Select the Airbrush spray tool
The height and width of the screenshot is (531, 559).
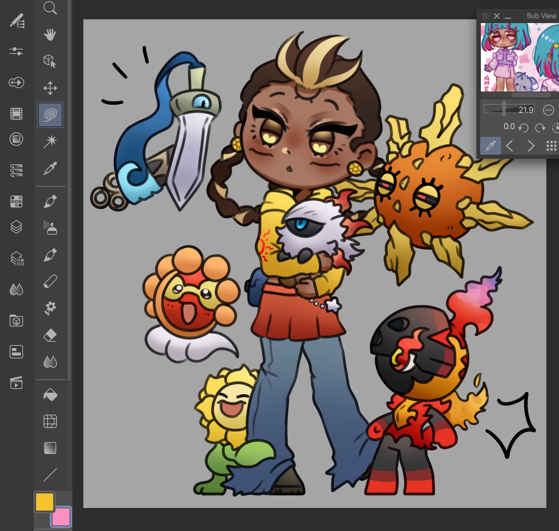[50, 228]
